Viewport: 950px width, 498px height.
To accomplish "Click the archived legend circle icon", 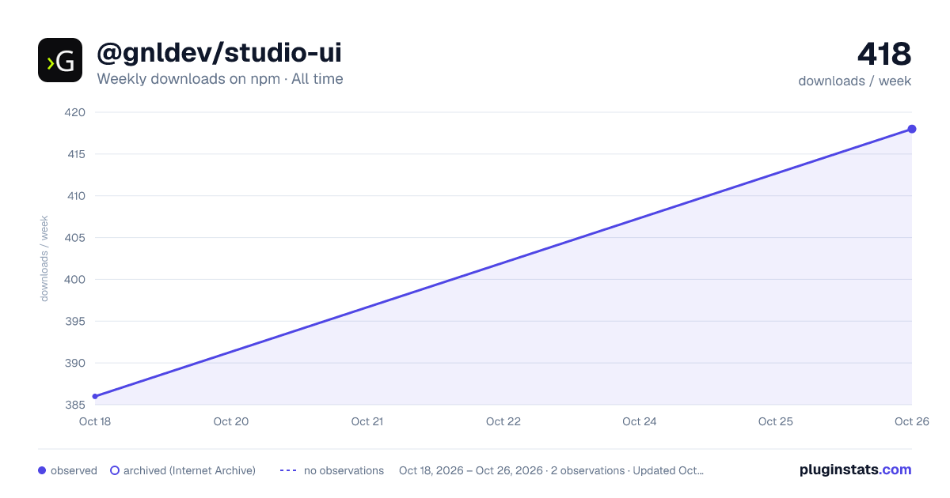I will pos(115,470).
